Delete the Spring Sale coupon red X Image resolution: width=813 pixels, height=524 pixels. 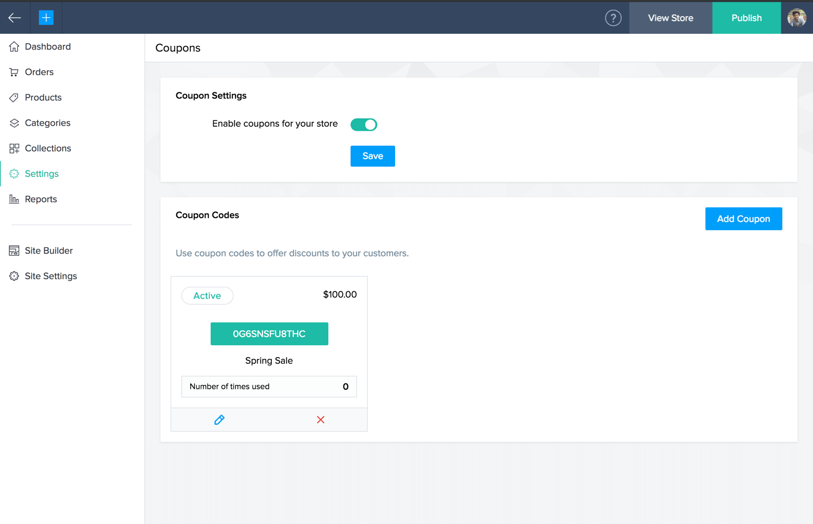click(x=321, y=420)
